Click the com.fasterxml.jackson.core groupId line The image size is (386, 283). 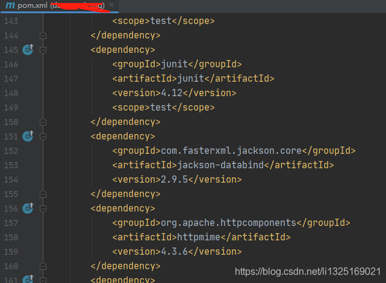pos(234,151)
